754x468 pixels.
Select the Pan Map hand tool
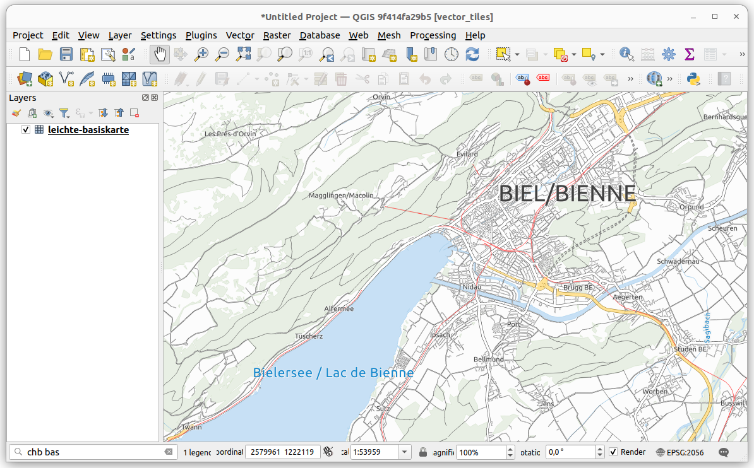pos(160,54)
